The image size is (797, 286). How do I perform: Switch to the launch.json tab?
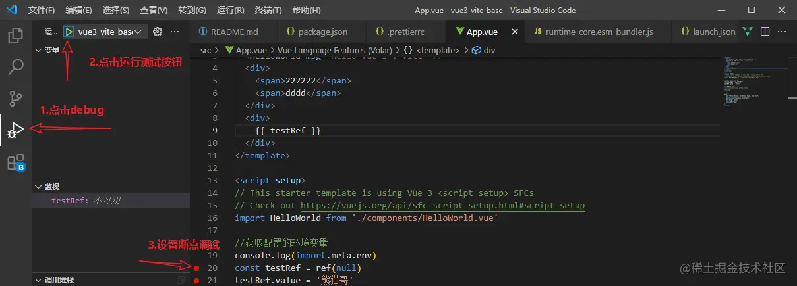pos(707,32)
